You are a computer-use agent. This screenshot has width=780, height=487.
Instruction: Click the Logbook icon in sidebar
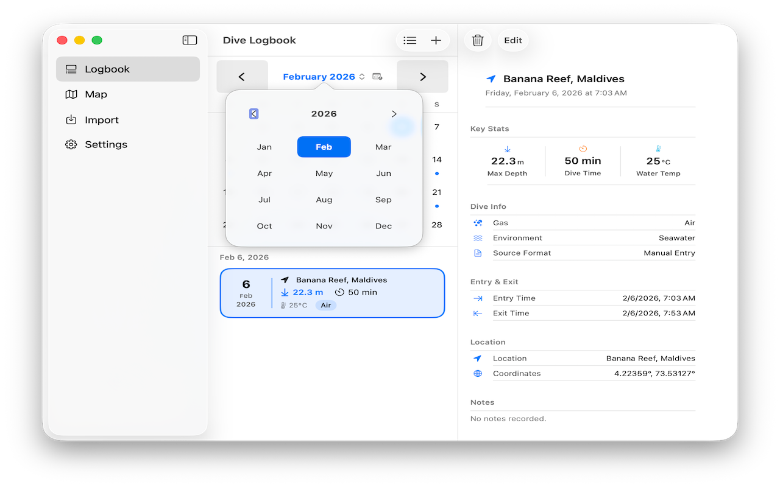point(71,69)
